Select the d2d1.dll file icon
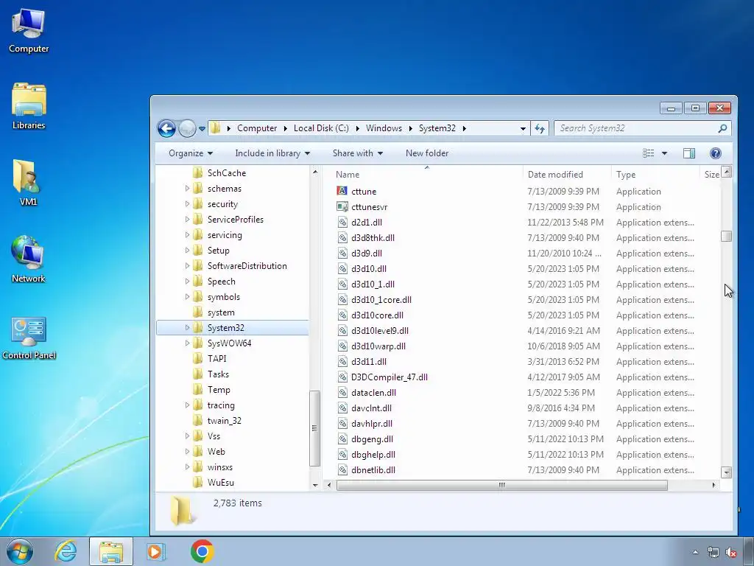 (x=342, y=222)
